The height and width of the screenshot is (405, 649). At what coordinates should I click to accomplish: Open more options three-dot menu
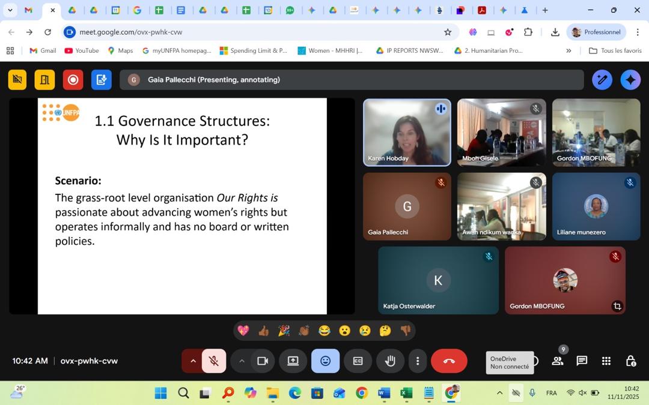click(x=418, y=361)
